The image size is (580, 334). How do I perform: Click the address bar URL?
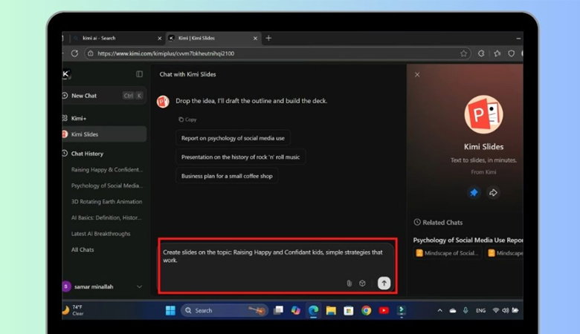coord(166,53)
